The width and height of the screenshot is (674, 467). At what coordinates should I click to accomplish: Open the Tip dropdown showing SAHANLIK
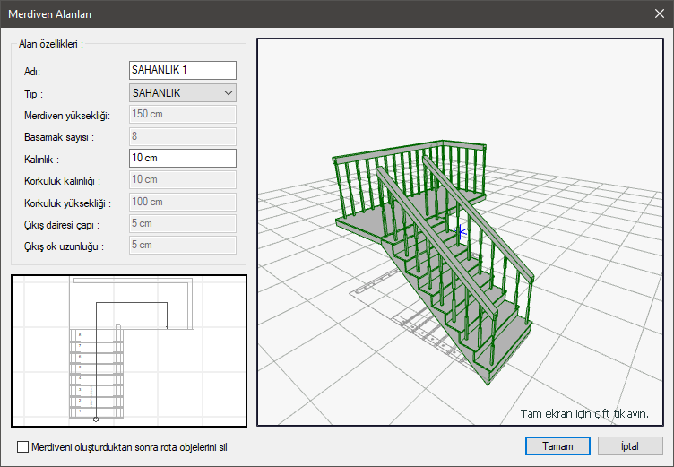[x=183, y=92]
